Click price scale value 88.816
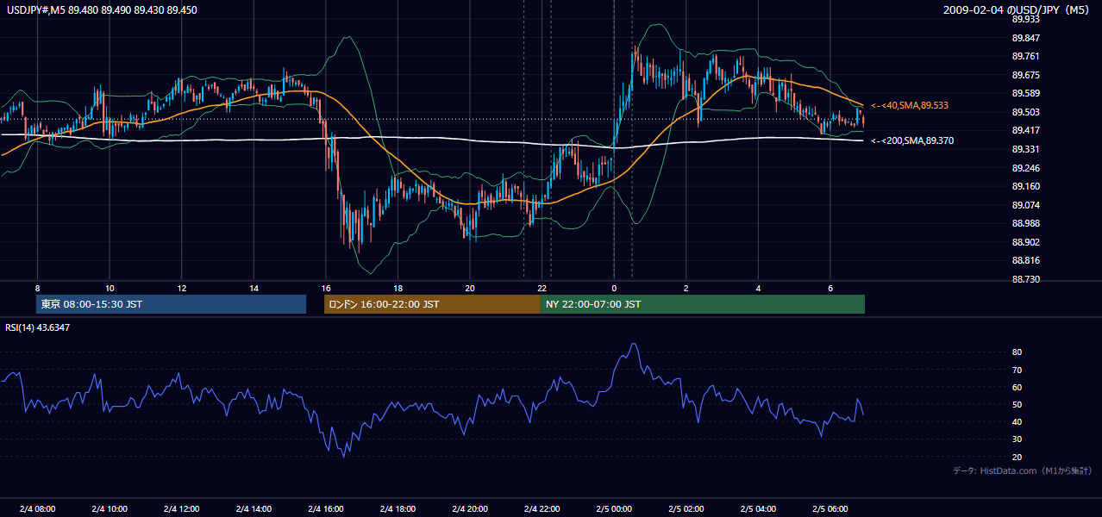The image size is (1102, 517). coord(1026,260)
